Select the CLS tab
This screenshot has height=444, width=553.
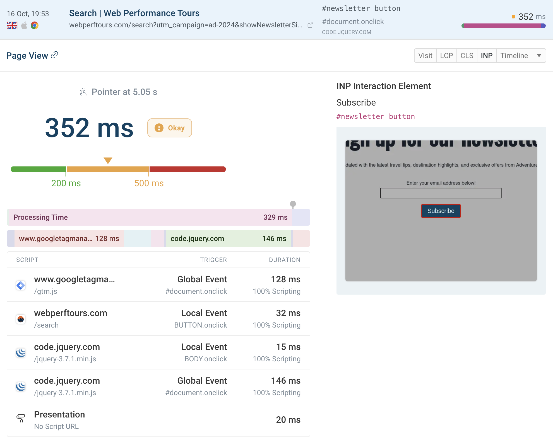coord(467,56)
